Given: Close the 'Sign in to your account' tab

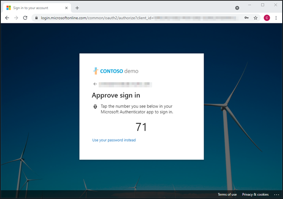Looking at the screenshot, I should 66,8.
